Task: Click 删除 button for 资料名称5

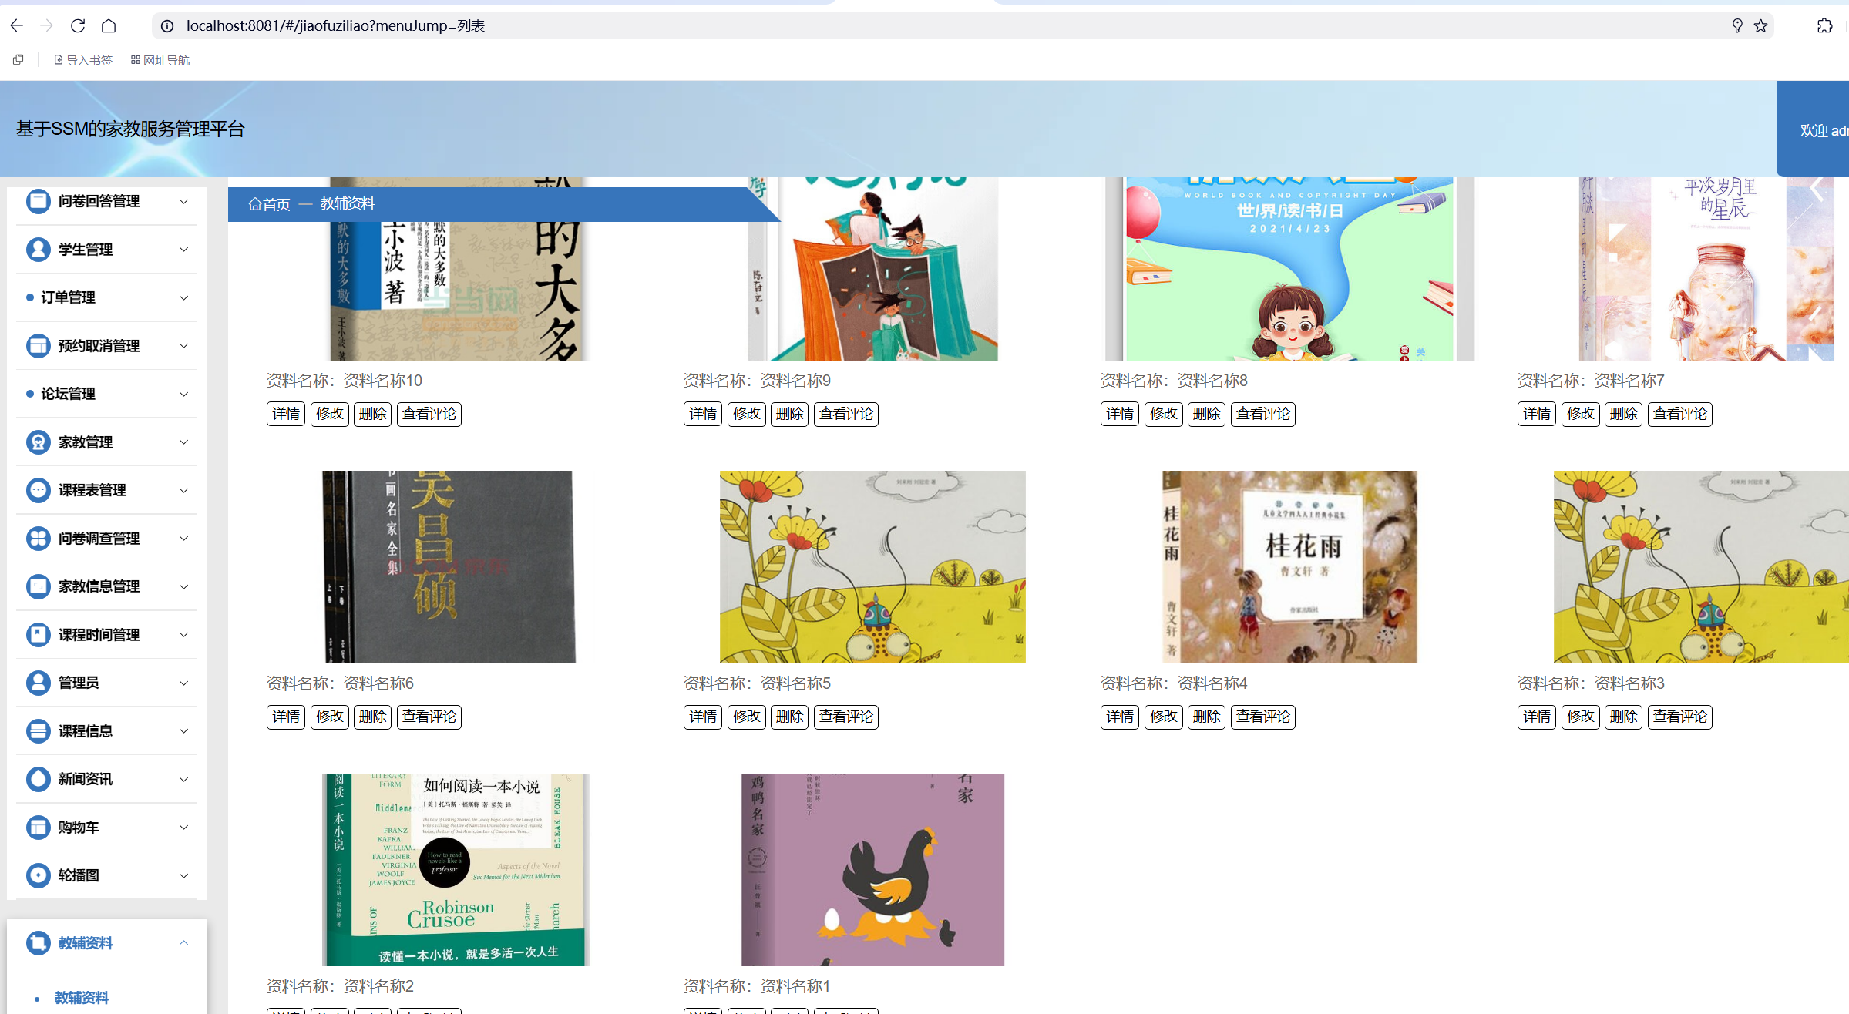Action: [x=789, y=717]
